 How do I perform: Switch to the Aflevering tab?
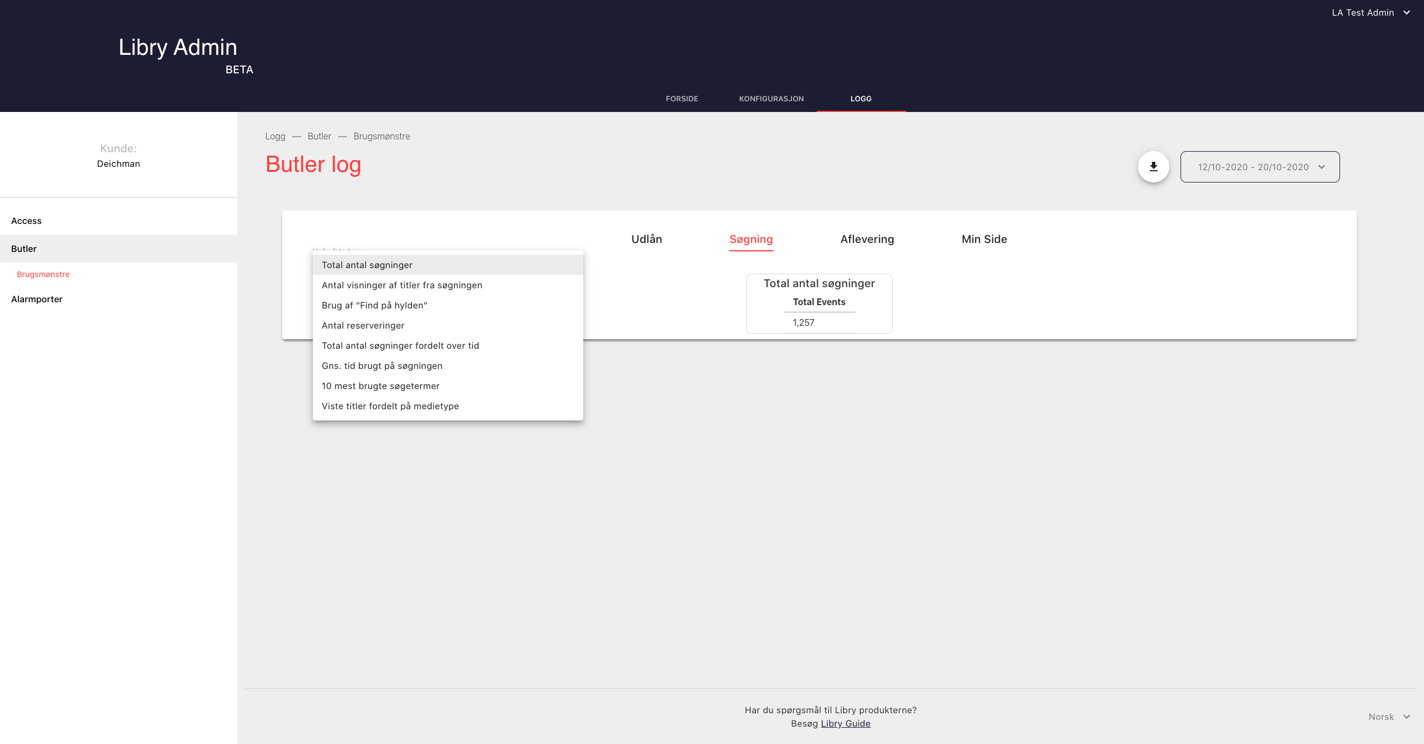(867, 239)
